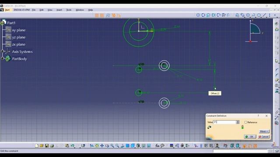The height and width of the screenshot is (157, 280).
Task: Click the comment bubble icon beside f(x)
Action: [162, 146]
